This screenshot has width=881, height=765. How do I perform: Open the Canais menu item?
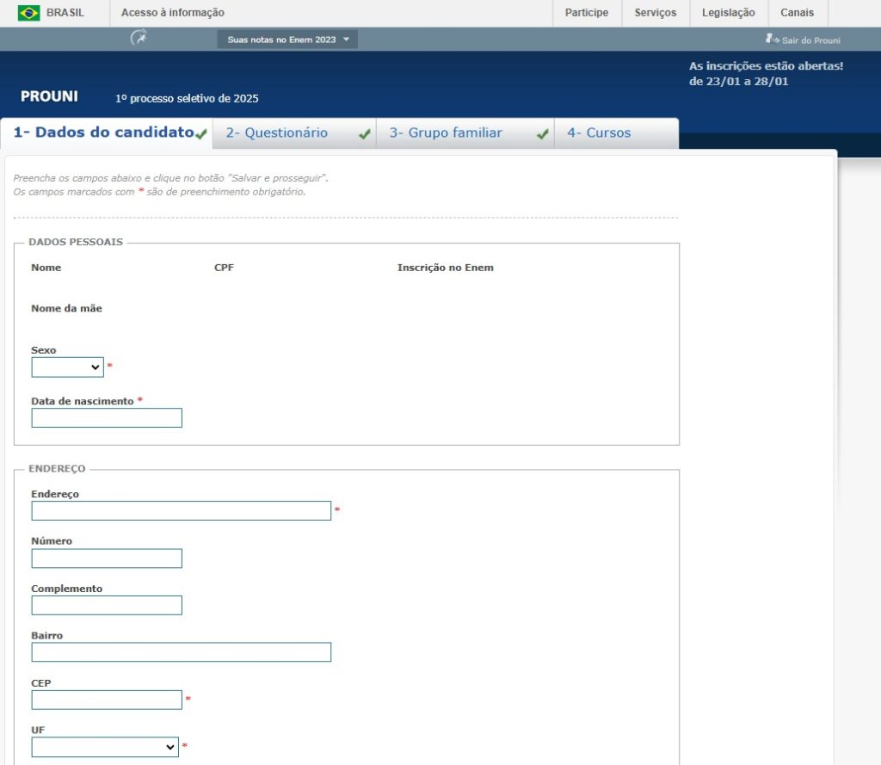pos(797,13)
